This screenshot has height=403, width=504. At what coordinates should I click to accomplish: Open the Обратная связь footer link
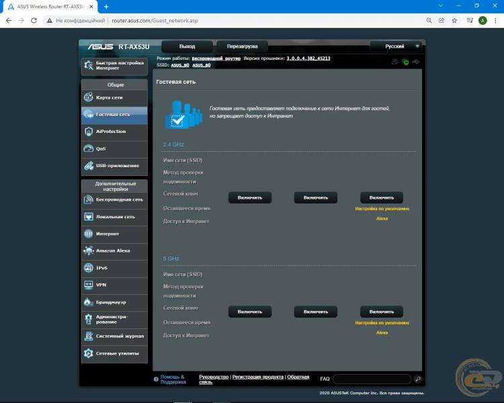tap(298, 377)
